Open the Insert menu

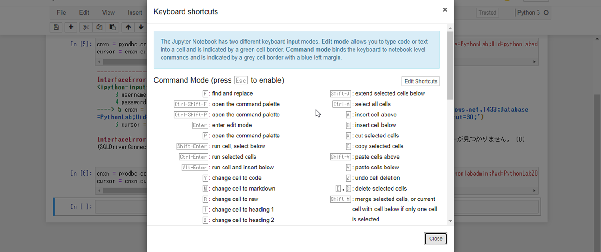135,13
